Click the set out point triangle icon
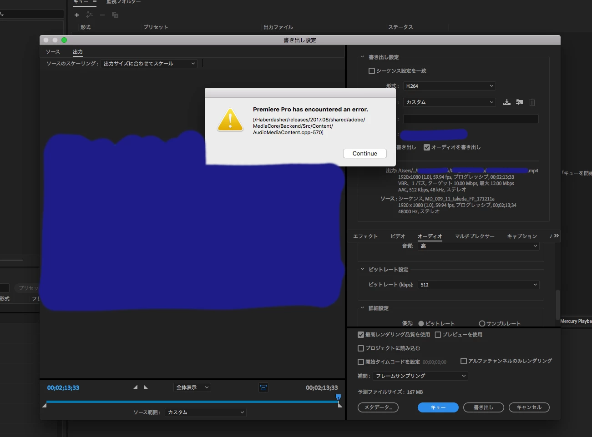Screen dimensions: 592x437 coord(146,387)
